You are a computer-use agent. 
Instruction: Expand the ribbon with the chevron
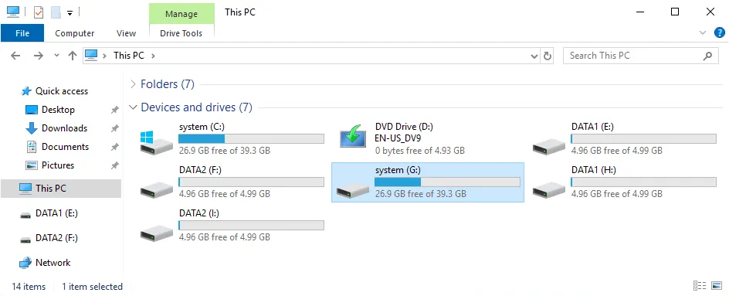(703, 32)
